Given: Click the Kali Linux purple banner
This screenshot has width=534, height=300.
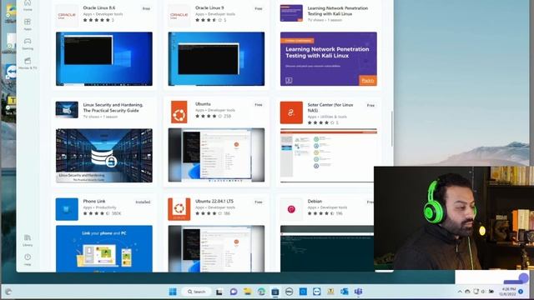Looking at the screenshot, I should [x=329, y=59].
